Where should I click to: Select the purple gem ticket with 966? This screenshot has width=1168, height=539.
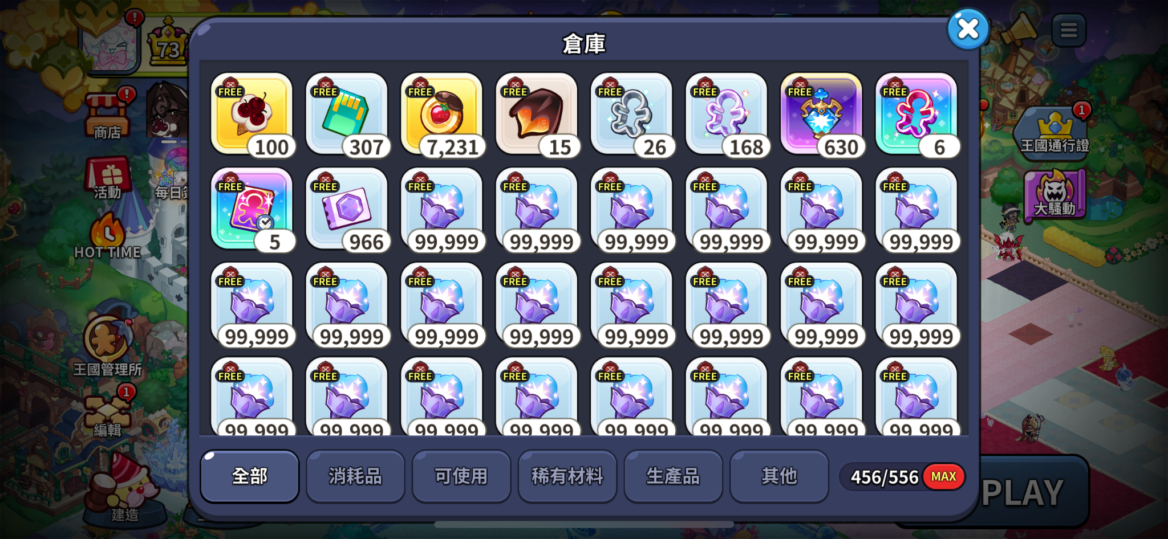(x=347, y=209)
